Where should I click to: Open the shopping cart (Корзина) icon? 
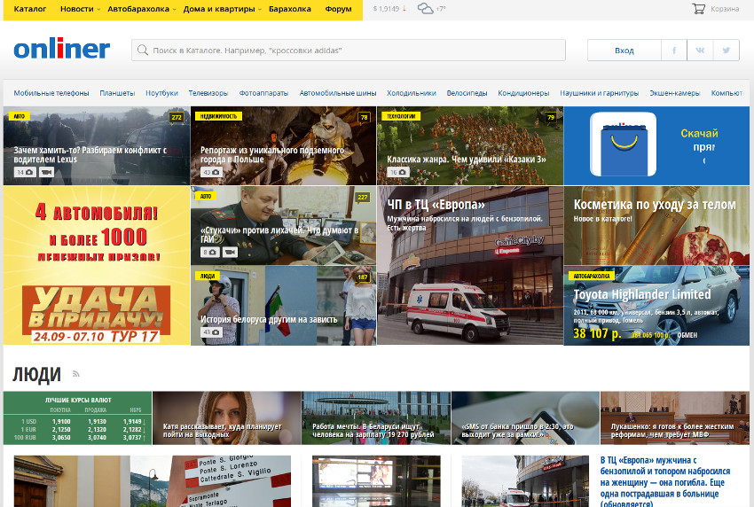click(699, 9)
